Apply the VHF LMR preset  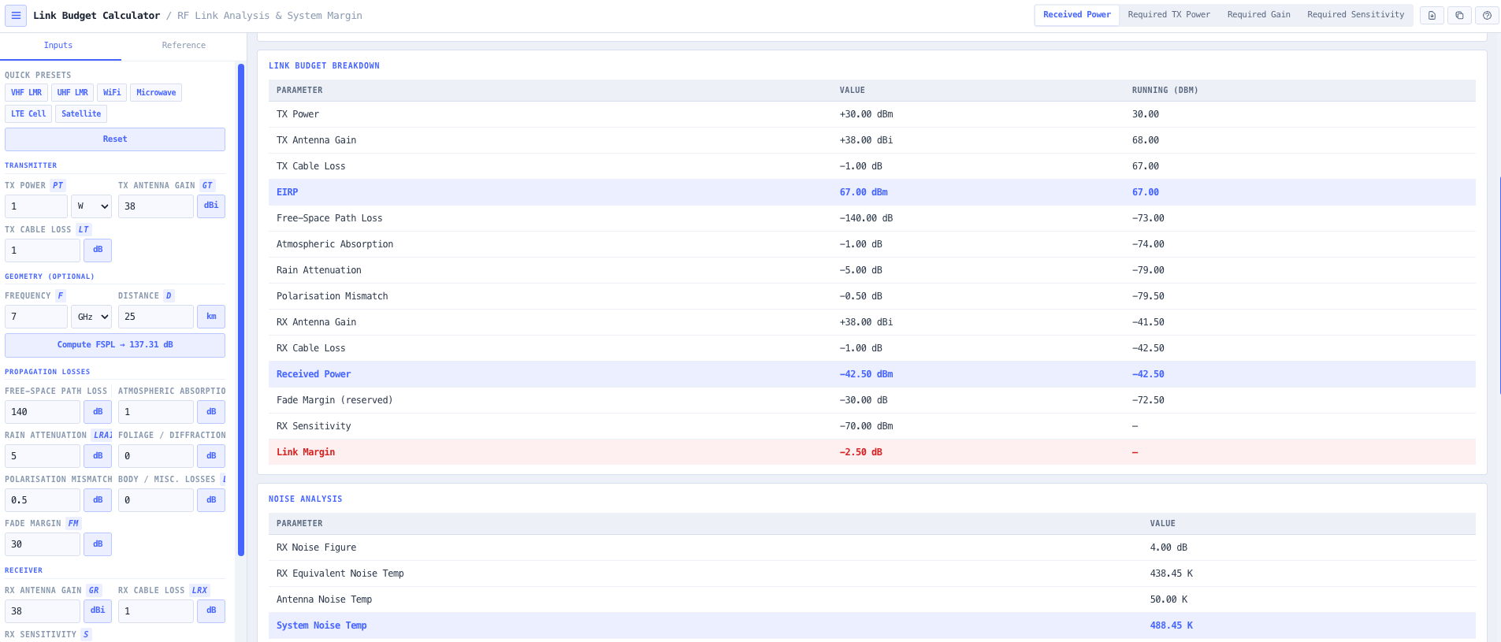point(26,93)
